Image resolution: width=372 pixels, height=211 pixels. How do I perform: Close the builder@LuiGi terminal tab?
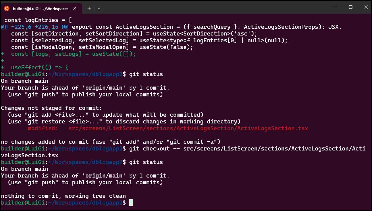[x=75, y=8]
